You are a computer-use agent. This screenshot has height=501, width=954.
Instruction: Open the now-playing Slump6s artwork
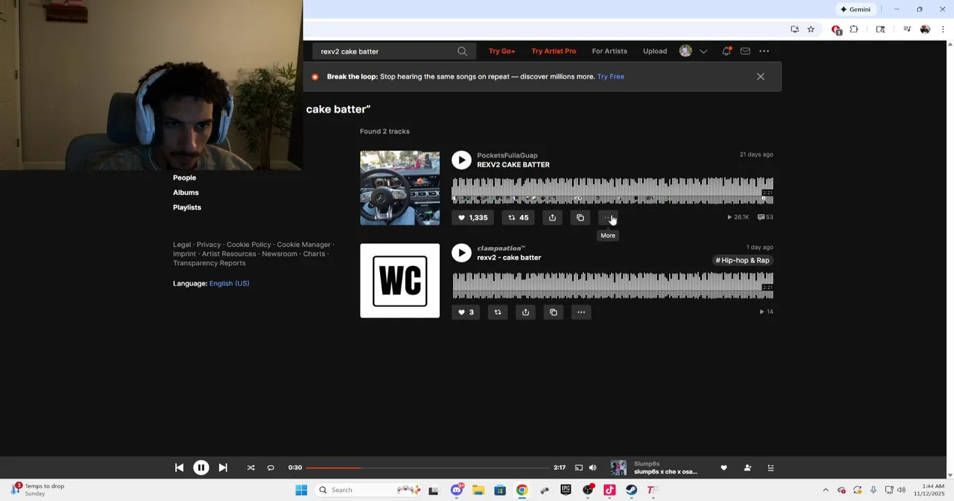[x=619, y=468]
